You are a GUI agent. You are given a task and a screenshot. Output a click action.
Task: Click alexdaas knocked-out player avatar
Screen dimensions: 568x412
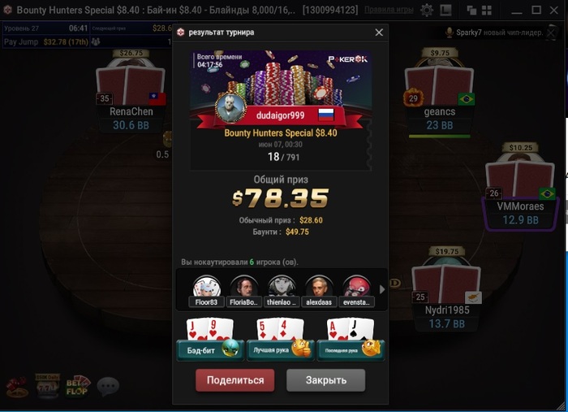[x=319, y=286]
